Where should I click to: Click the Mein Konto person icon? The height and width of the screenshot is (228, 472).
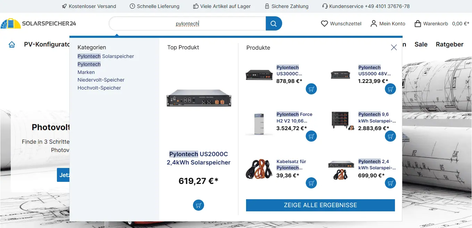[374, 24]
